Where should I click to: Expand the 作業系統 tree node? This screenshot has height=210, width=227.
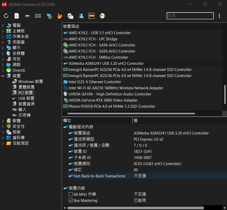coord(3,37)
